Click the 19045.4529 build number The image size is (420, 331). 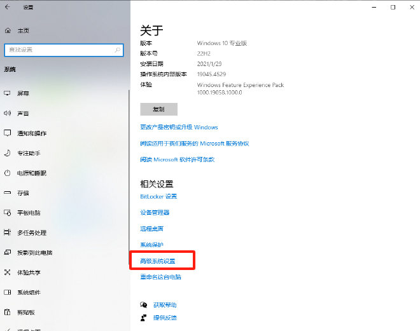tap(211, 74)
